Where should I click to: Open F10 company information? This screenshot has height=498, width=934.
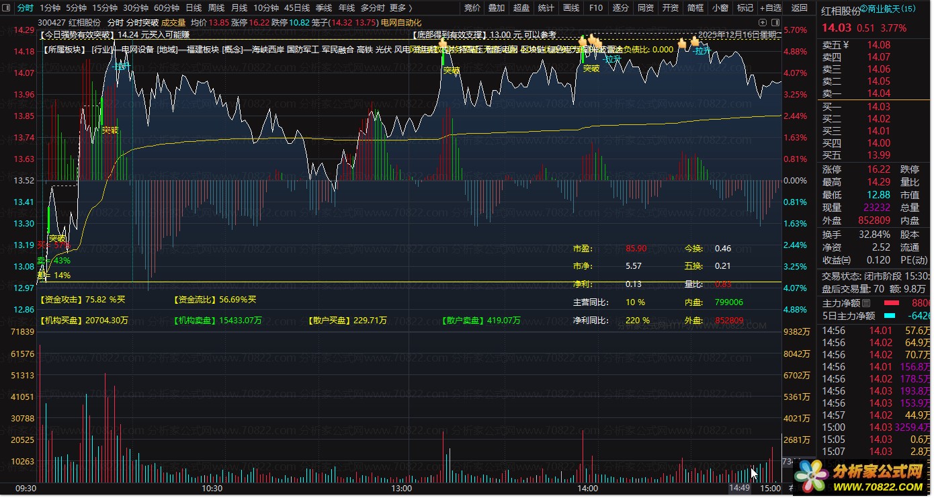tap(596, 8)
